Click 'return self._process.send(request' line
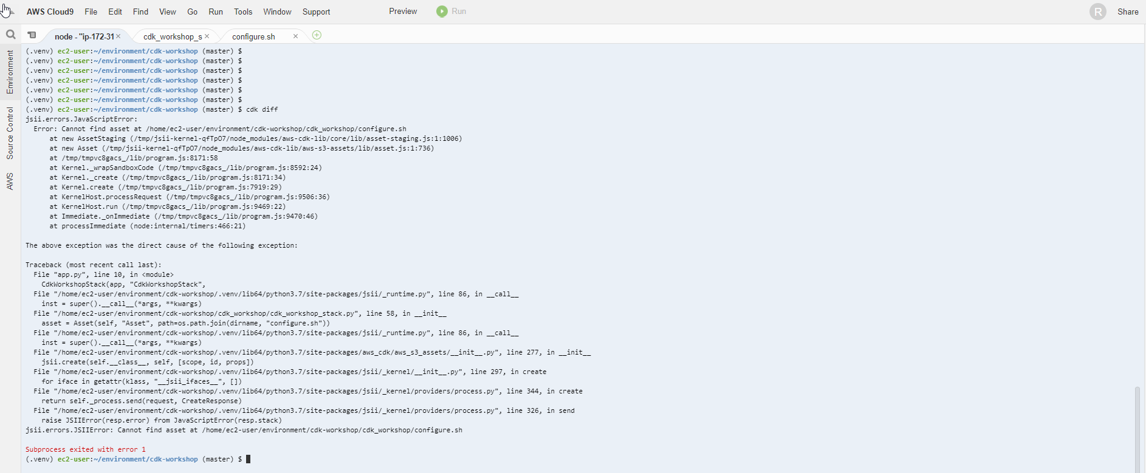This screenshot has width=1146, height=473. coord(142,401)
